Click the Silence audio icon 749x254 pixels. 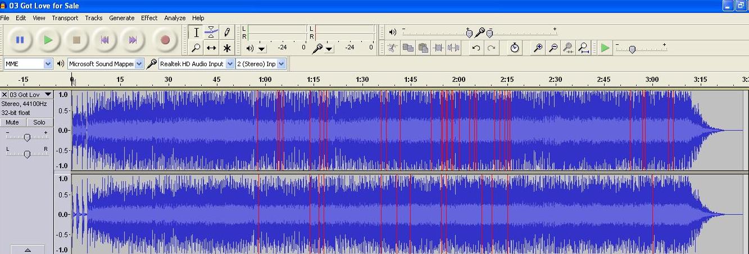453,48
